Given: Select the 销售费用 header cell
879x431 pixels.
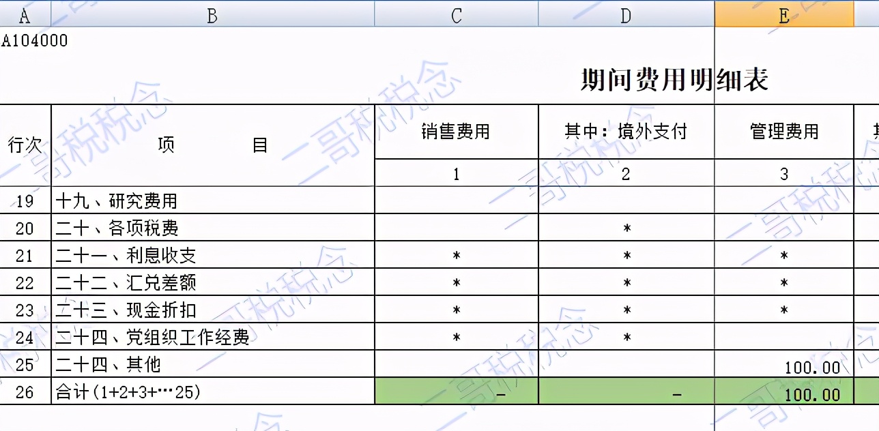Looking at the screenshot, I should pyautogui.click(x=456, y=132).
